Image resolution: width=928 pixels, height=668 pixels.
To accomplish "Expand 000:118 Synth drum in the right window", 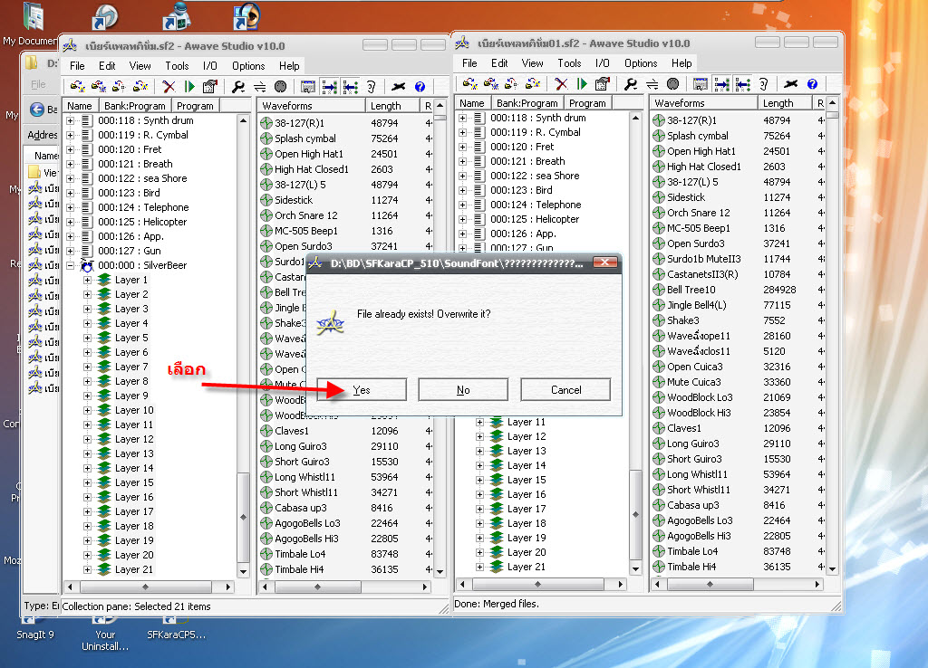I will [x=463, y=118].
